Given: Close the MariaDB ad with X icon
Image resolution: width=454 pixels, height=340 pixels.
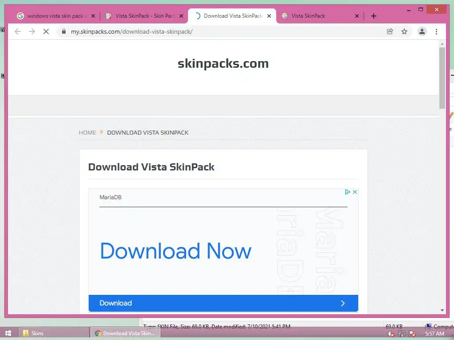Looking at the screenshot, I should coord(355,192).
